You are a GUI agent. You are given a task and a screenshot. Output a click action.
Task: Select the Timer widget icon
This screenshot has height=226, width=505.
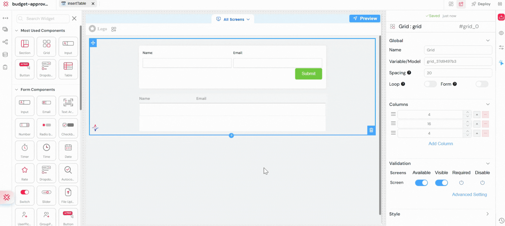point(25,150)
